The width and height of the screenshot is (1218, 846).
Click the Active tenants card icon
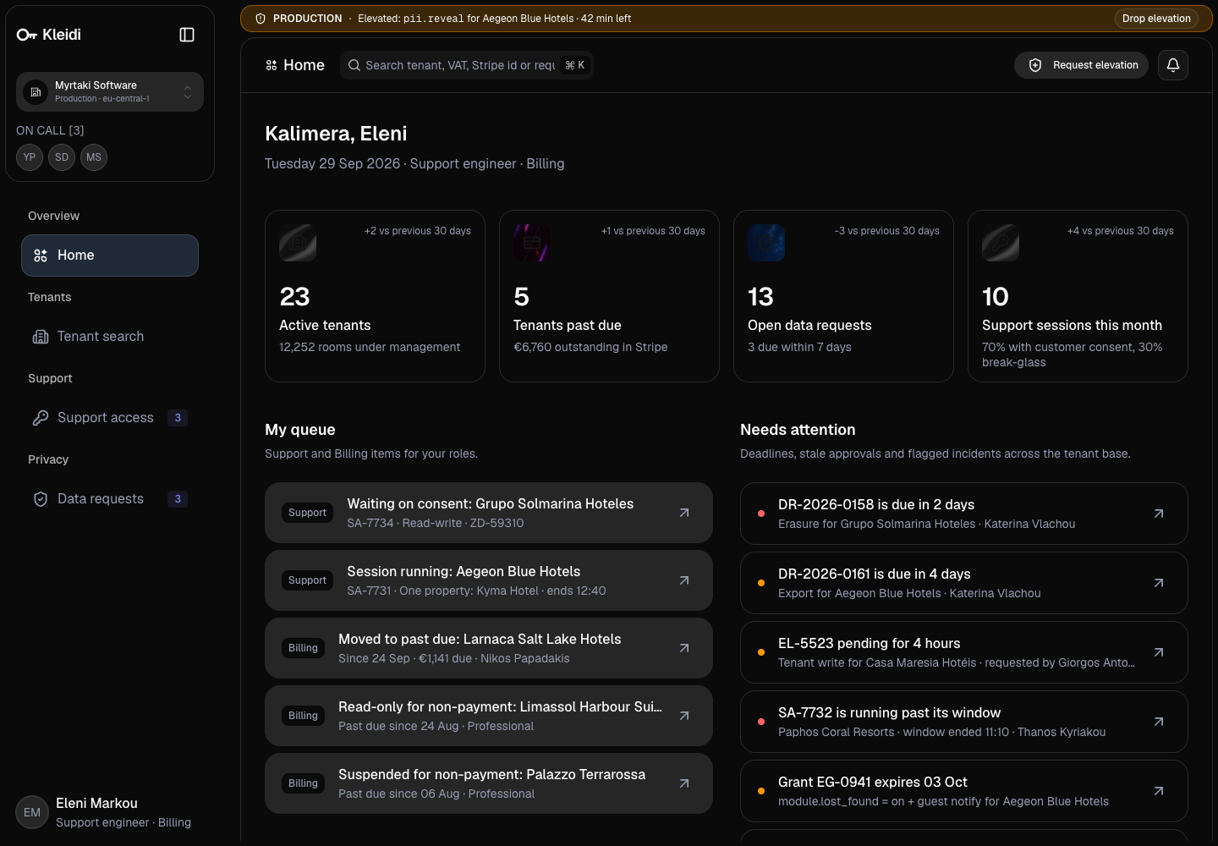(x=298, y=243)
